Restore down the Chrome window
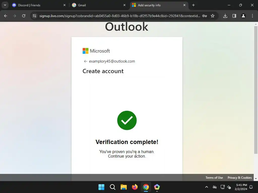This screenshot has width=258, height=193. [x=241, y=5]
